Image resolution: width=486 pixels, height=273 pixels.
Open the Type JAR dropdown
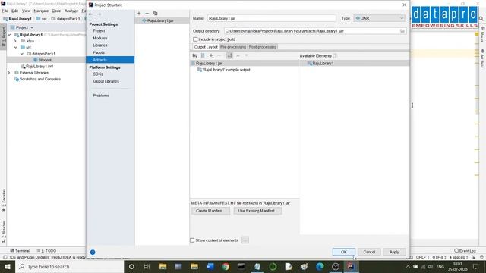(x=380, y=18)
